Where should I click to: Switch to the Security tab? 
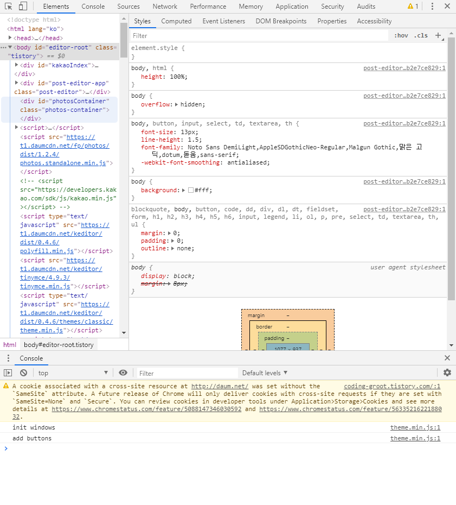(x=332, y=7)
